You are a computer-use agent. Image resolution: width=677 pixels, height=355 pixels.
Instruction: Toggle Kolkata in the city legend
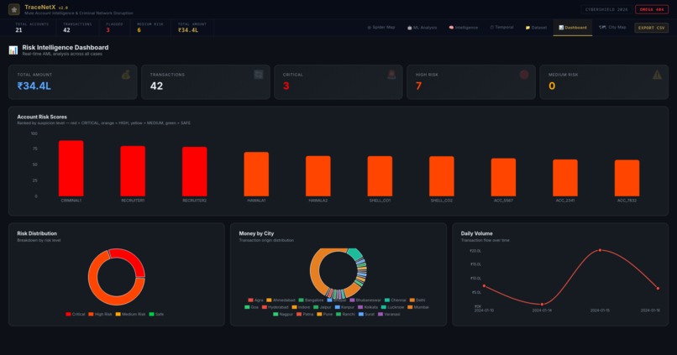pyautogui.click(x=368, y=307)
